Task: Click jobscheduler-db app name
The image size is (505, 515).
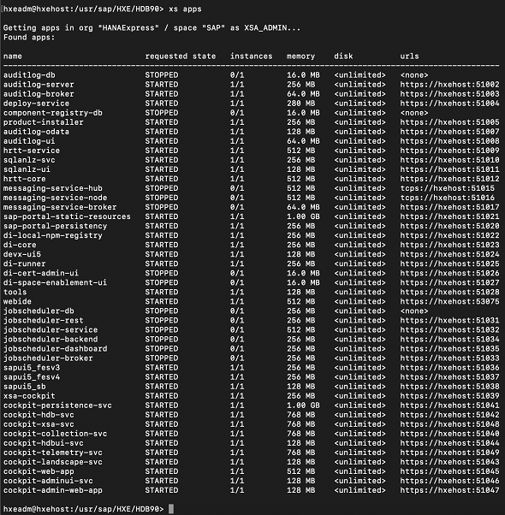Action: (x=39, y=311)
